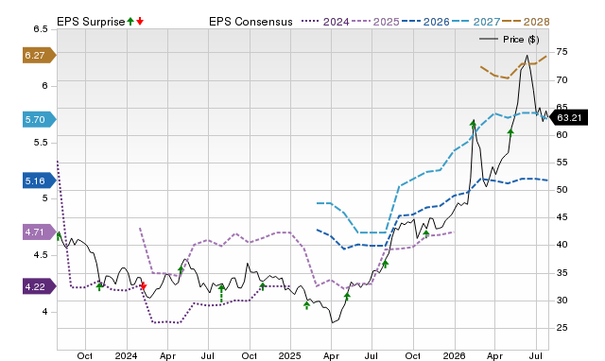Select the dark purple 4.22 value tag
605x361 pixels.
pyautogui.click(x=40, y=287)
